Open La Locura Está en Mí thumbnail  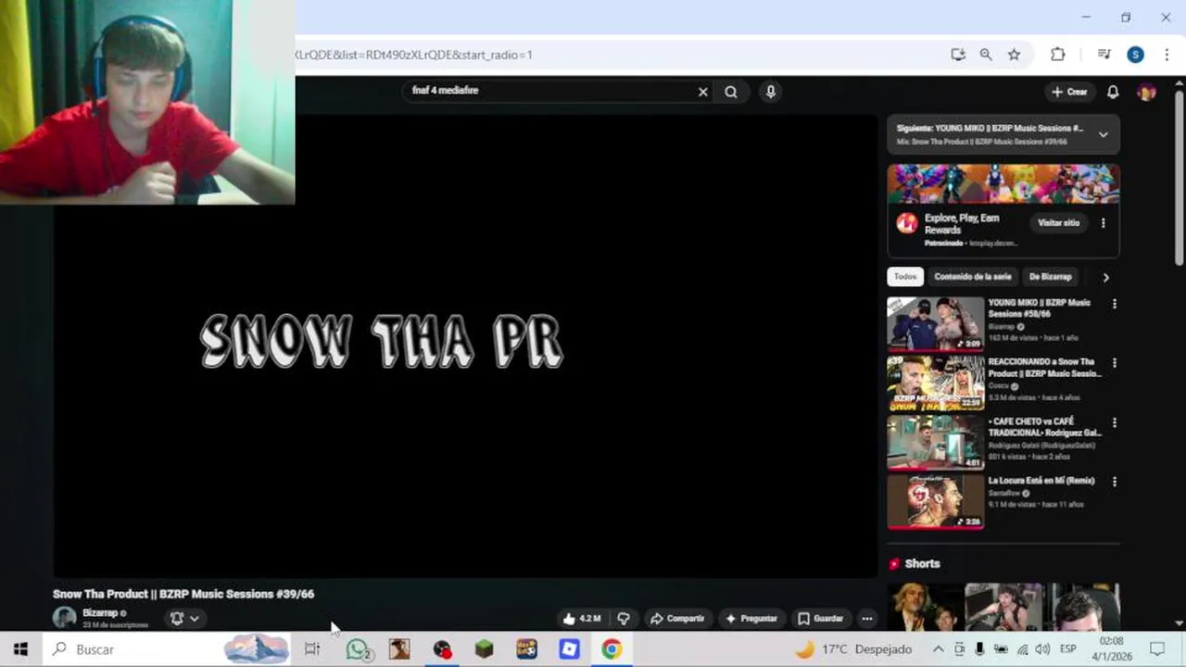[936, 501]
